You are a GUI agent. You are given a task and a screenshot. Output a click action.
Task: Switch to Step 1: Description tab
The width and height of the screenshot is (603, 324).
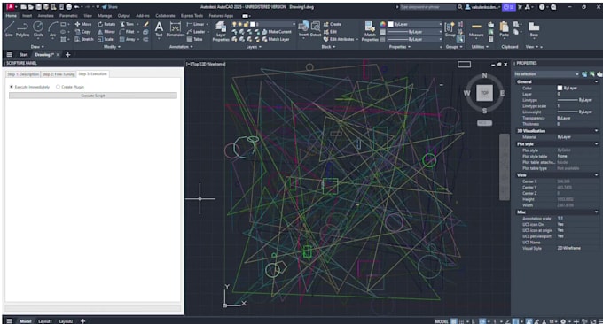(23, 74)
